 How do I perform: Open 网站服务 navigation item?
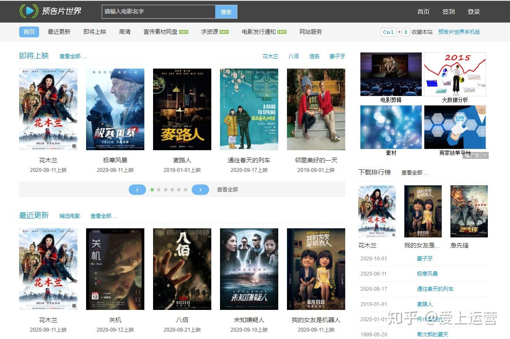tap(310, 32)
